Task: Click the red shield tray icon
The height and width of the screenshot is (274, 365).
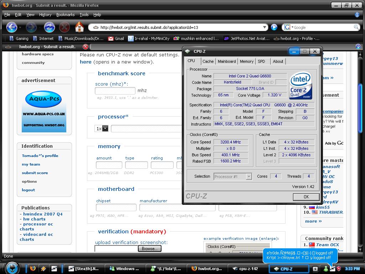Action: tap(339, 269)
